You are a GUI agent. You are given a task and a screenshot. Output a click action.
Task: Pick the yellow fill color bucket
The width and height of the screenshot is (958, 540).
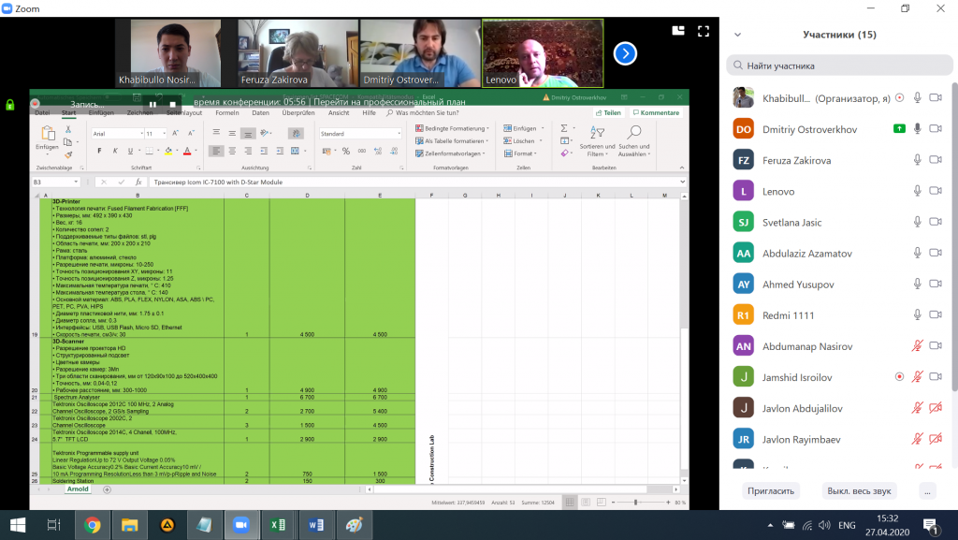pyautogui.click(x=168, y=151)
